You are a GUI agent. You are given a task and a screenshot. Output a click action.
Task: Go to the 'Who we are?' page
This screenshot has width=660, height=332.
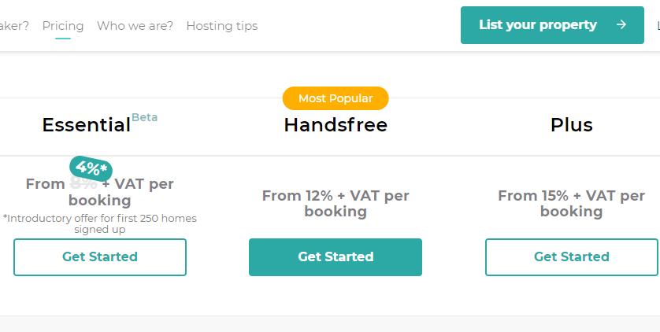pyautogui.click(x=135, y=26)
